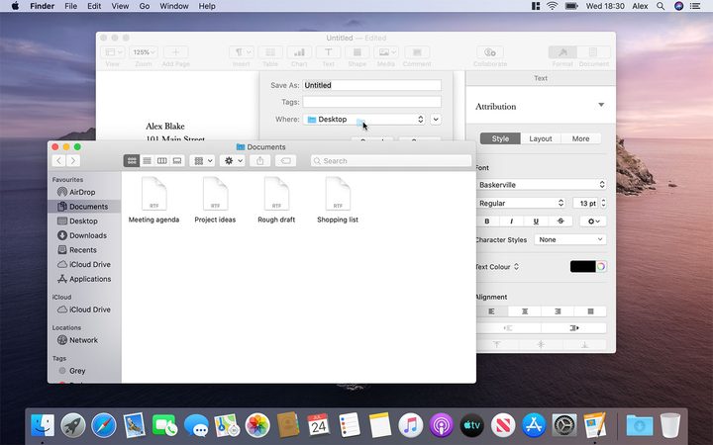Switch Finder to list view

pos(147,161)
